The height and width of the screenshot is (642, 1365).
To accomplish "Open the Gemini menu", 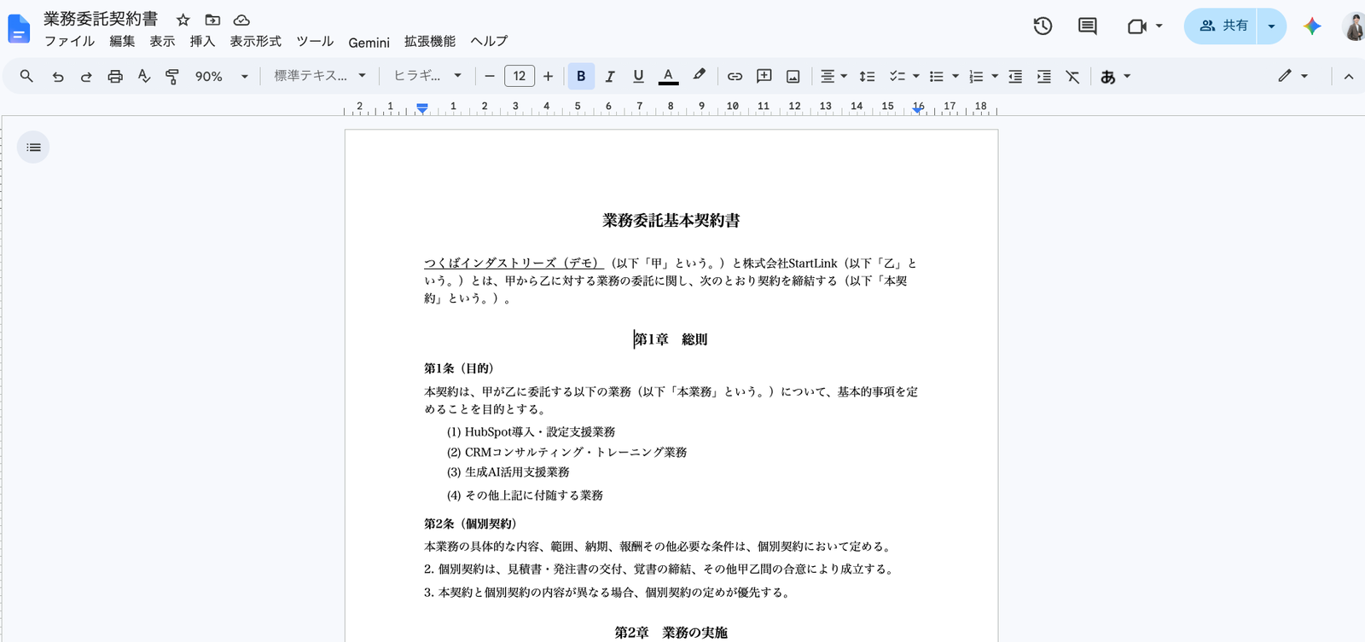I will pos(369,42).
